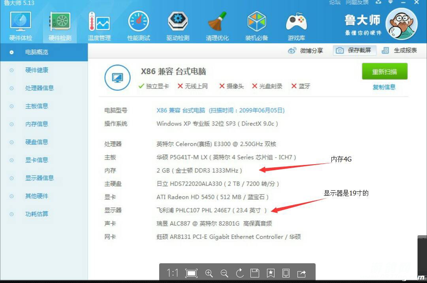Viewport: 427px width, 283px height.
Task: Share via 微博分享
Action: 306,51
